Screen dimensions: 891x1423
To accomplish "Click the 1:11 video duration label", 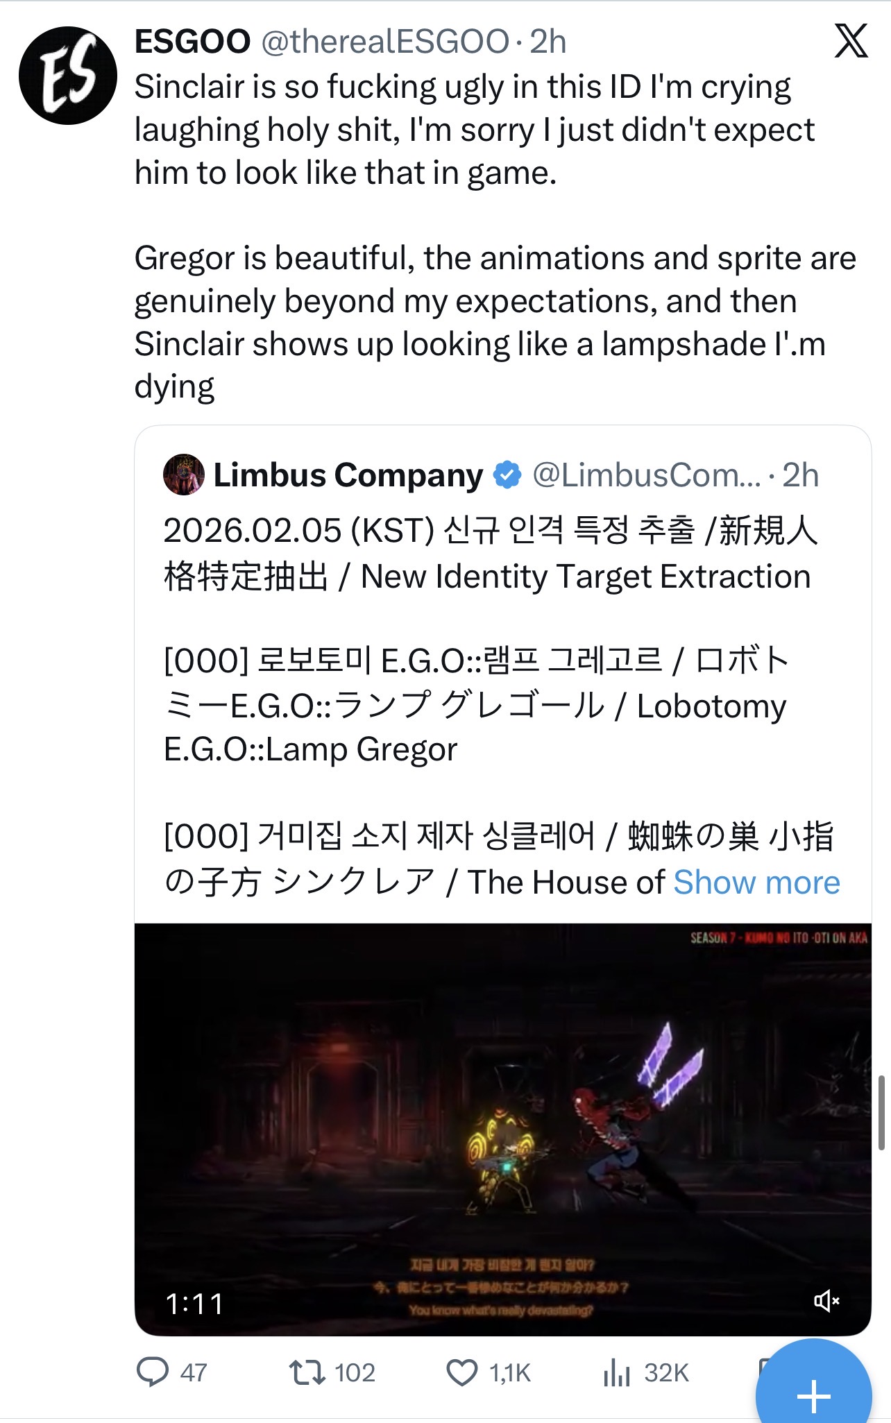I will point(195,1304).
